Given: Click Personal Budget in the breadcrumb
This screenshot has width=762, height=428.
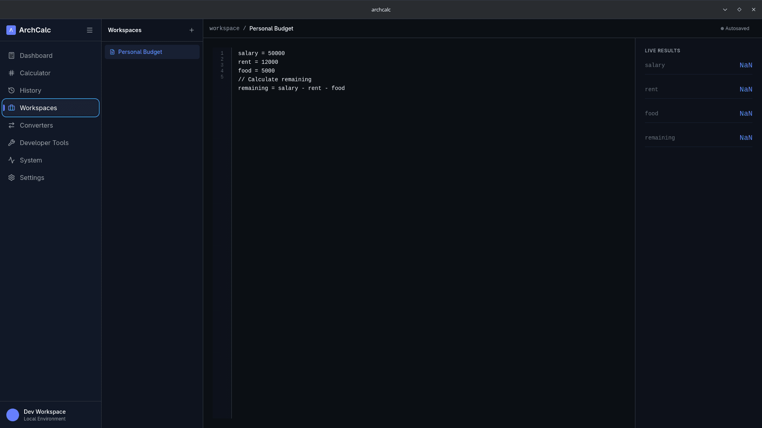Looking at the screenshot, I should (271, 29).
